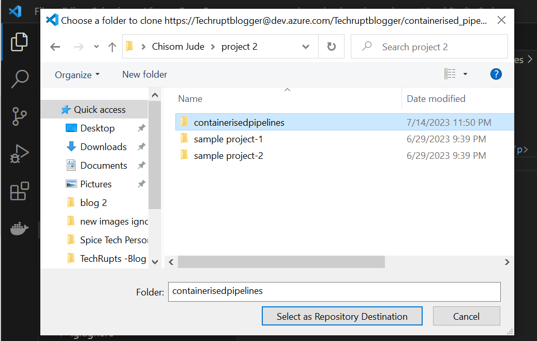This screenshot has height=341, width=537.
Task: Expand the root chevron before Chisom Jude
Action: [143, 47]
